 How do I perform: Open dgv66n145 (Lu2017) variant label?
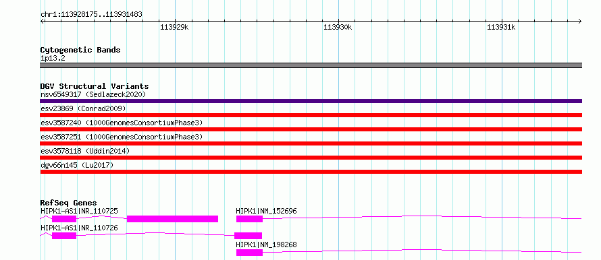coord(77,165)
